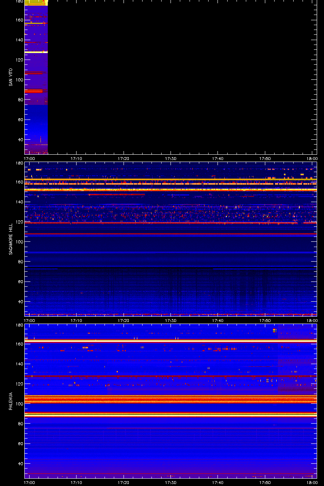
Task: Click the 160 tick on San Vito axis
Action: click(19, 20)
